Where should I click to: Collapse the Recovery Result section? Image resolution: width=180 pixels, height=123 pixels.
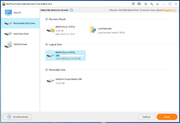(46, 19)
